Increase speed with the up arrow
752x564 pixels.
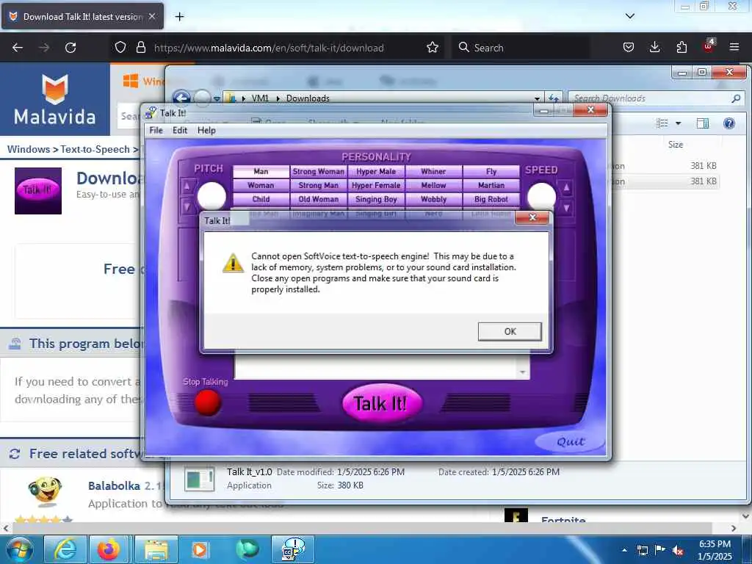tap(566, 187)
